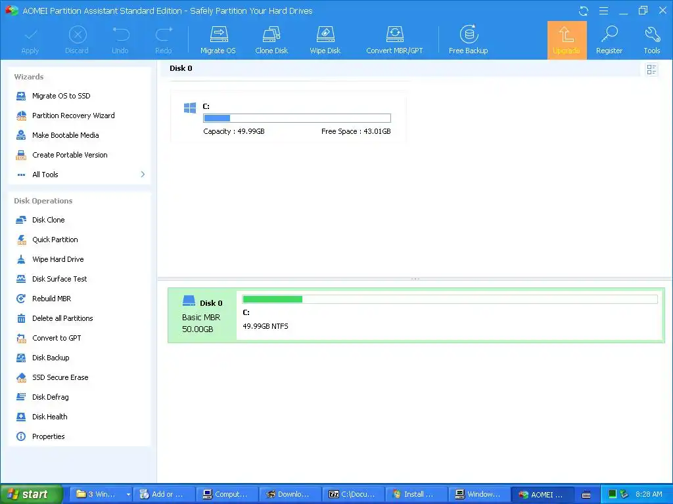Toggle the disk view layout icon
The image size is (673, 504).
tap(651, 70)
